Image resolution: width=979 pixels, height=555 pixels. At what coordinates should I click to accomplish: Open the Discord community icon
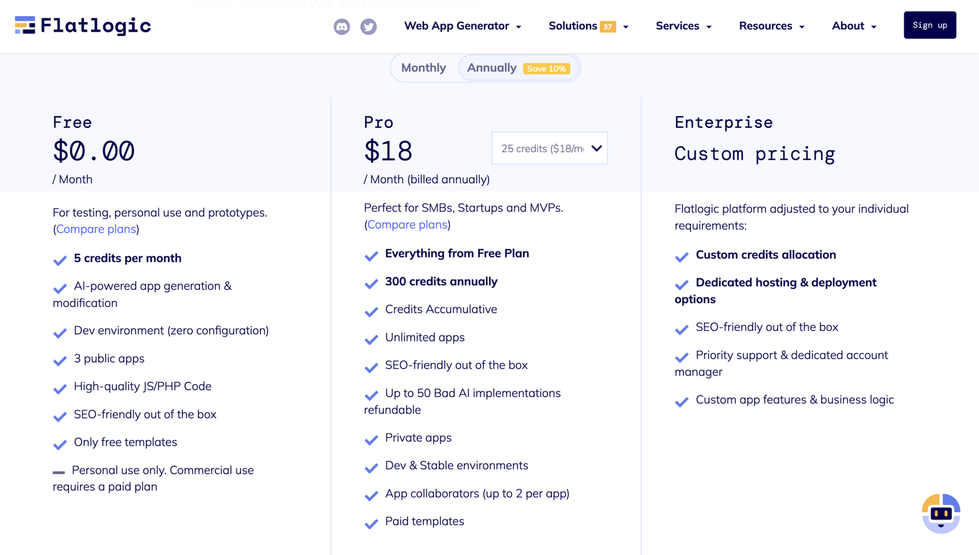[x=341, y=26]
